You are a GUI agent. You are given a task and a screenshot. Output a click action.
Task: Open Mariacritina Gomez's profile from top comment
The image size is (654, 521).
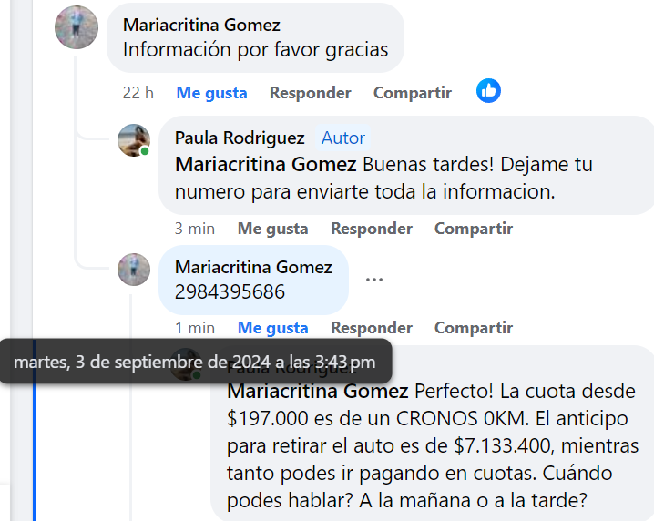coord(201,25)
